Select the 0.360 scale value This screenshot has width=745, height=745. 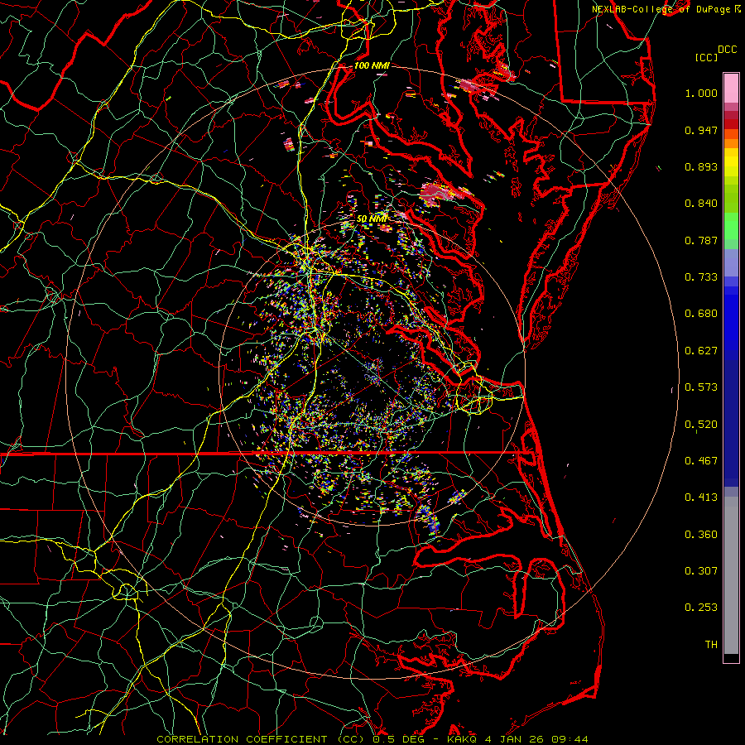pos(701,535)
